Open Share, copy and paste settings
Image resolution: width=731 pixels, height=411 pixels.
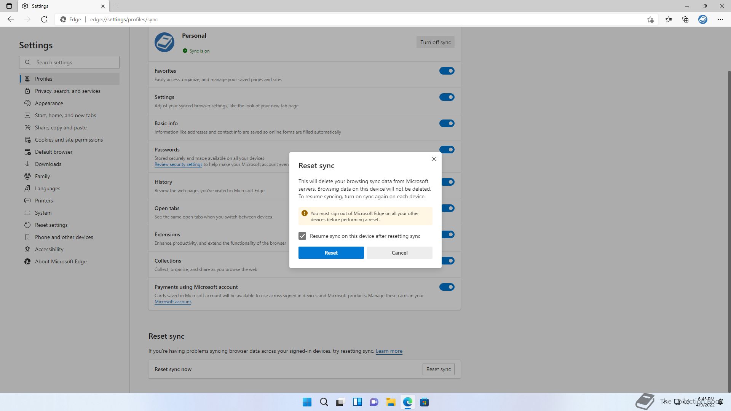pyautogui.click(x=69, y=127)
